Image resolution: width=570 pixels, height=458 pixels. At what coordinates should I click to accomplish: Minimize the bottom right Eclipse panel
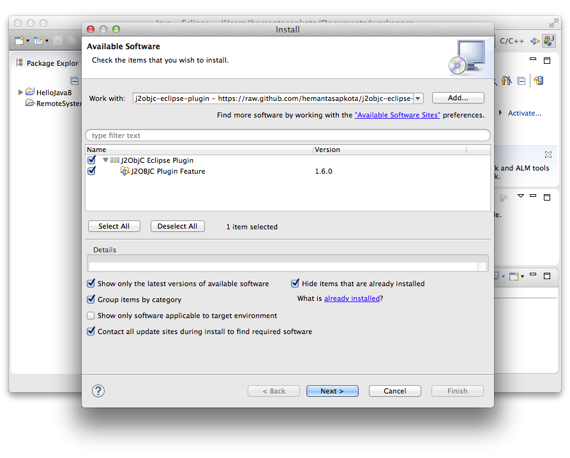click(533, 274)
